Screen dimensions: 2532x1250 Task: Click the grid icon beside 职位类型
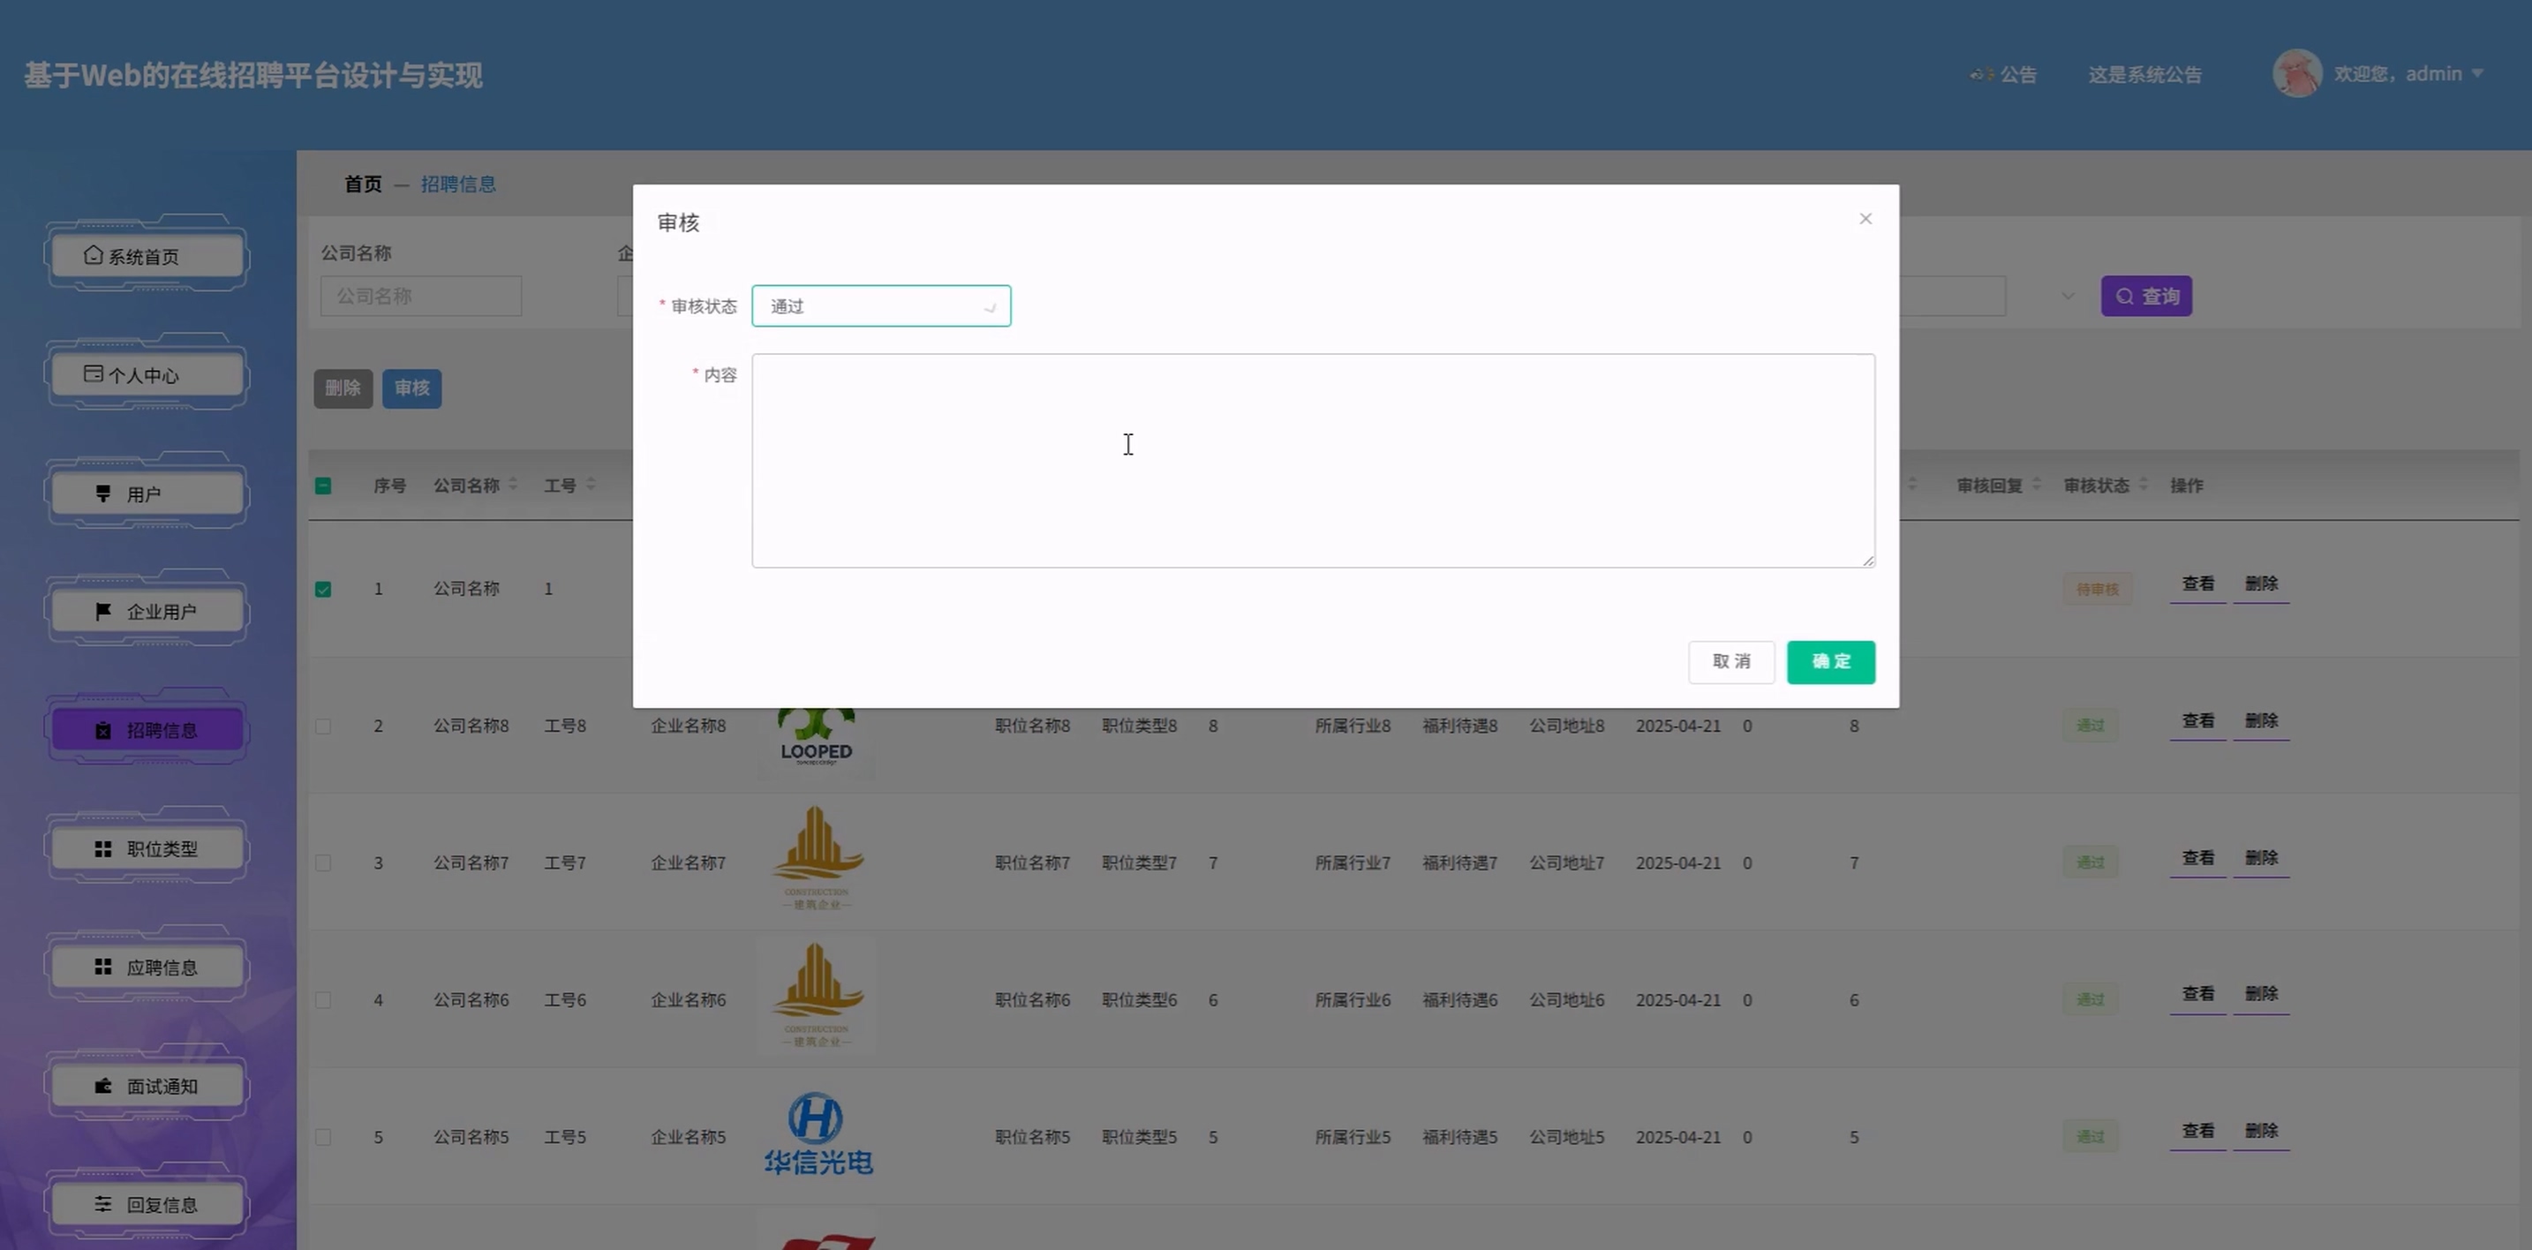[x=103, y=848]
